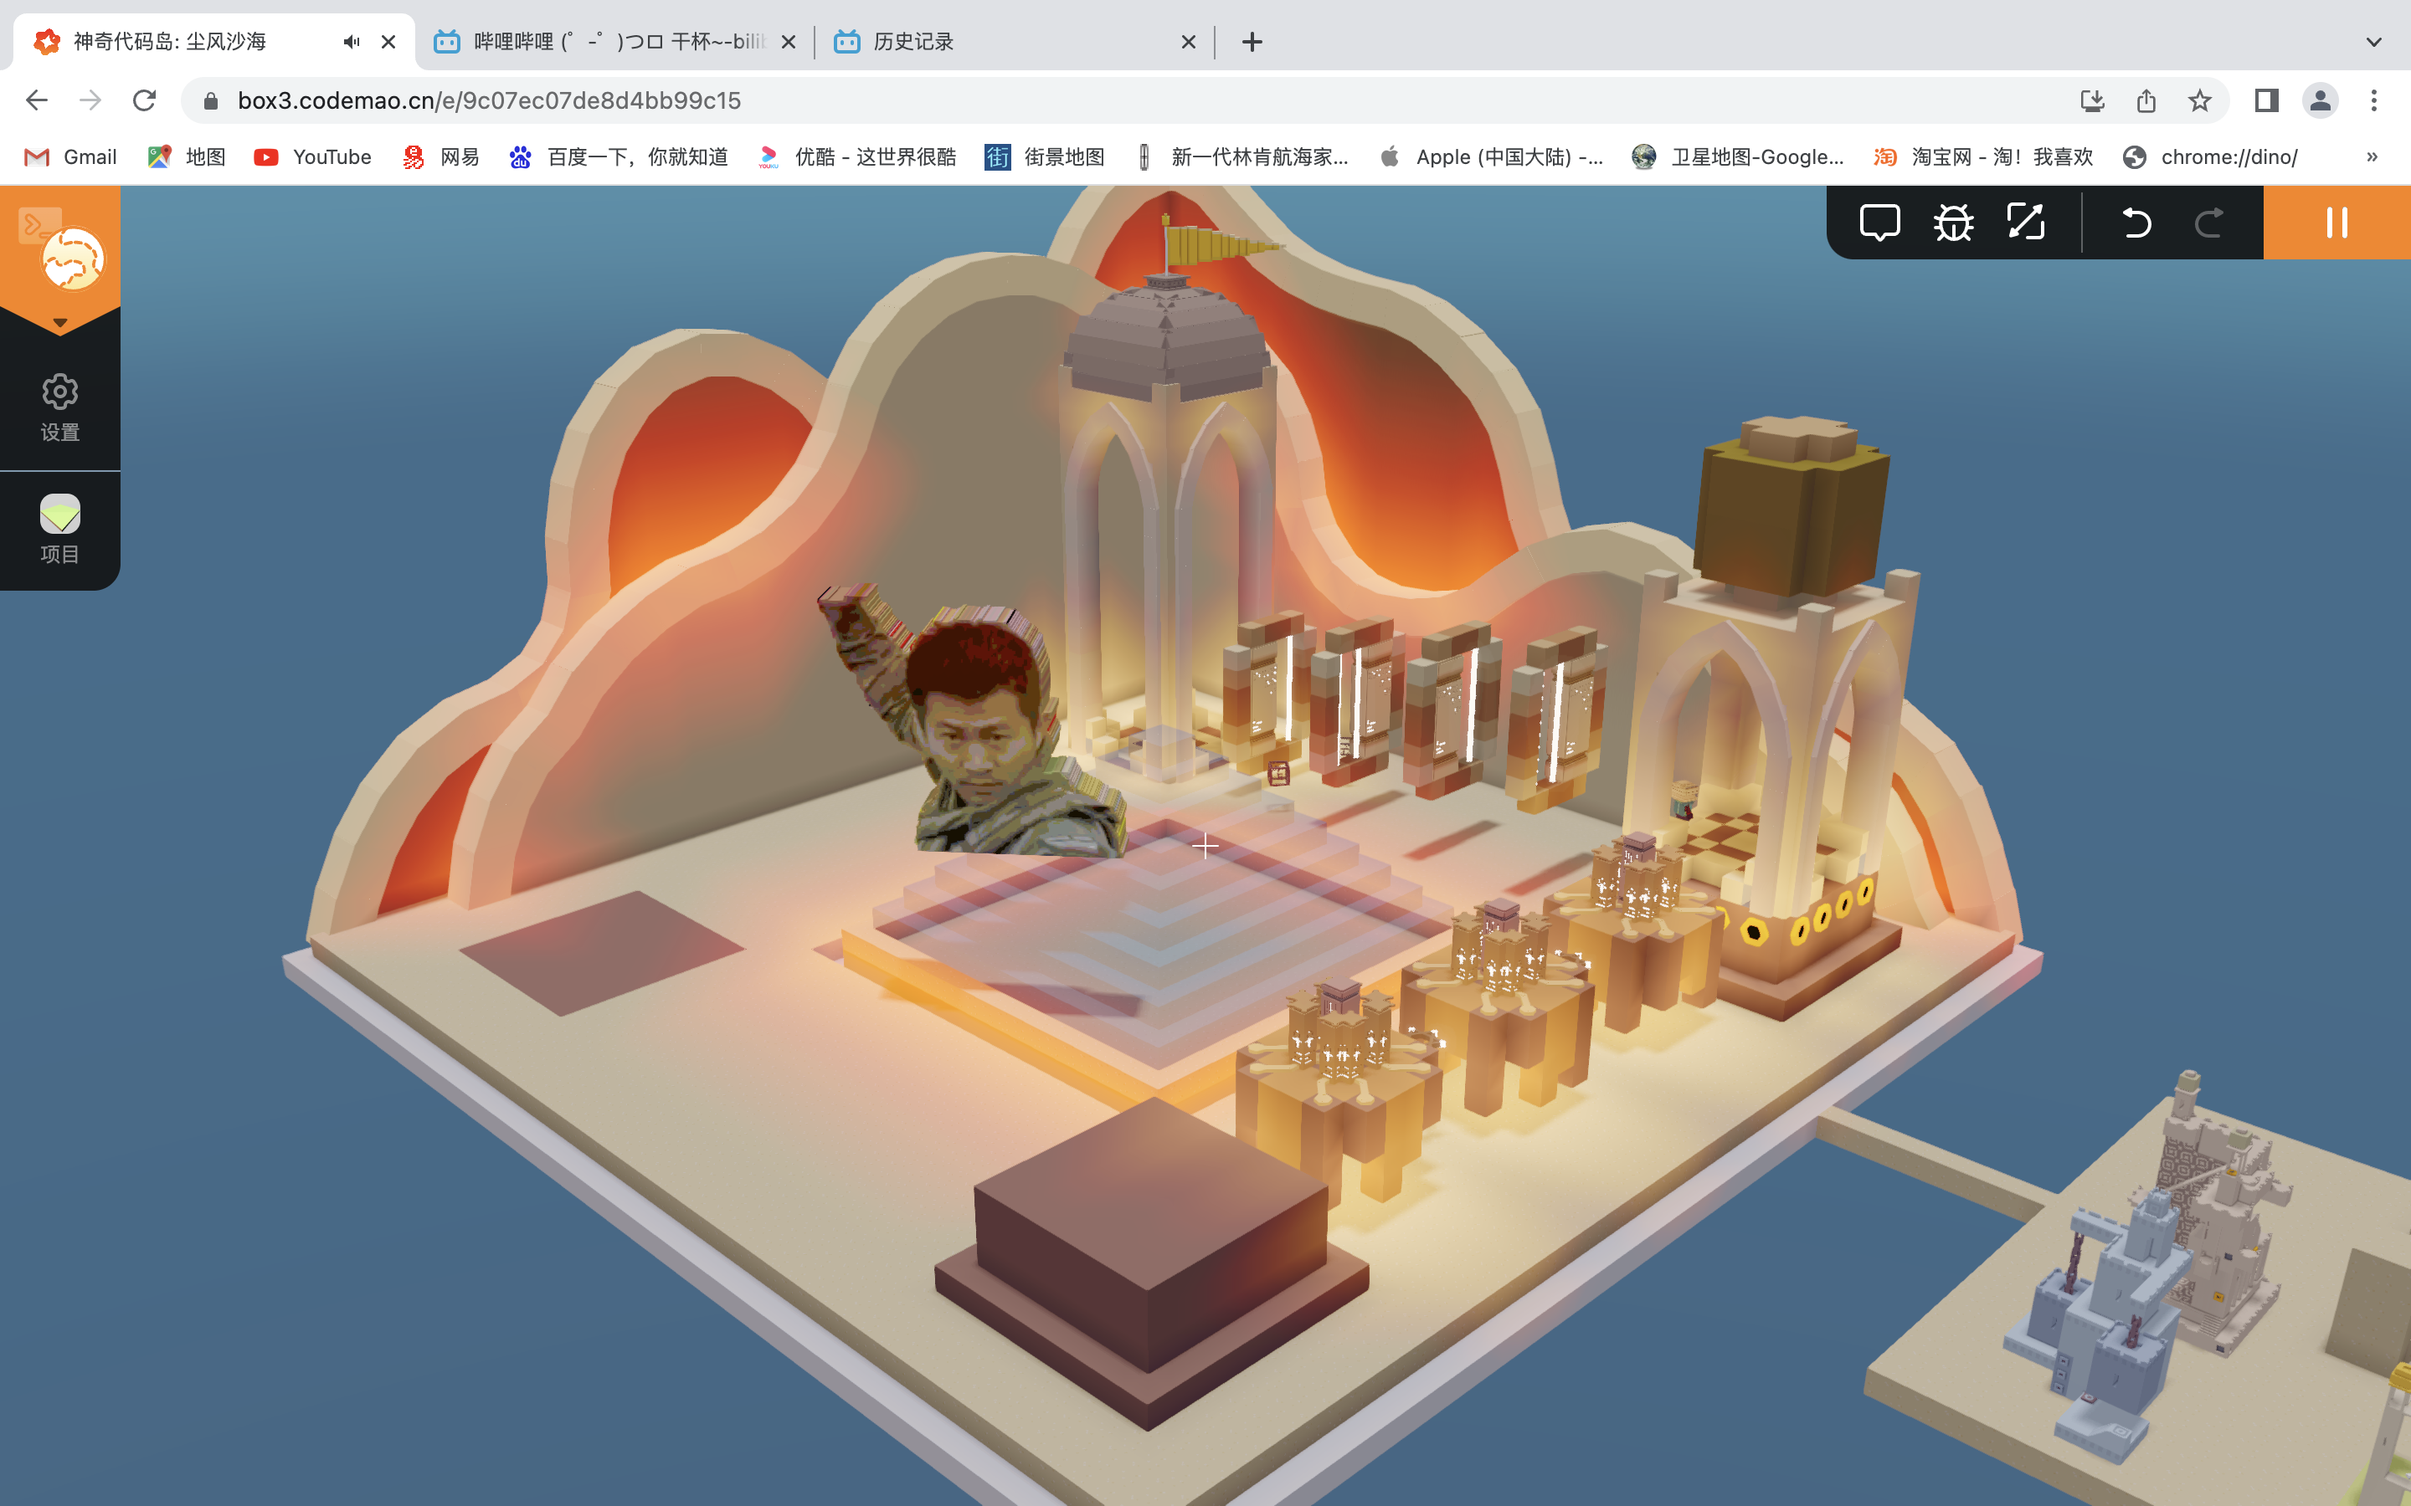Image resolution: width=2411 pixels, height=1506 pixels.
Task: Show more hidden bookmarks
Action: [2372, 156]
